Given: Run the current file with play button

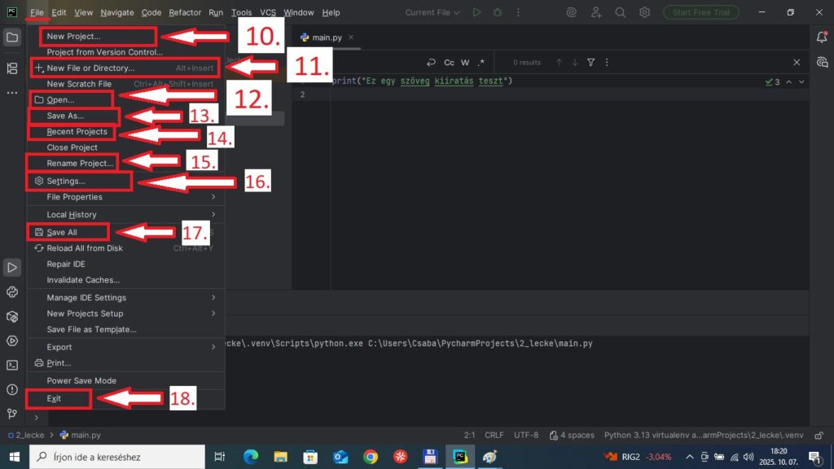Looking at the screenshot, I should [476, 12].
